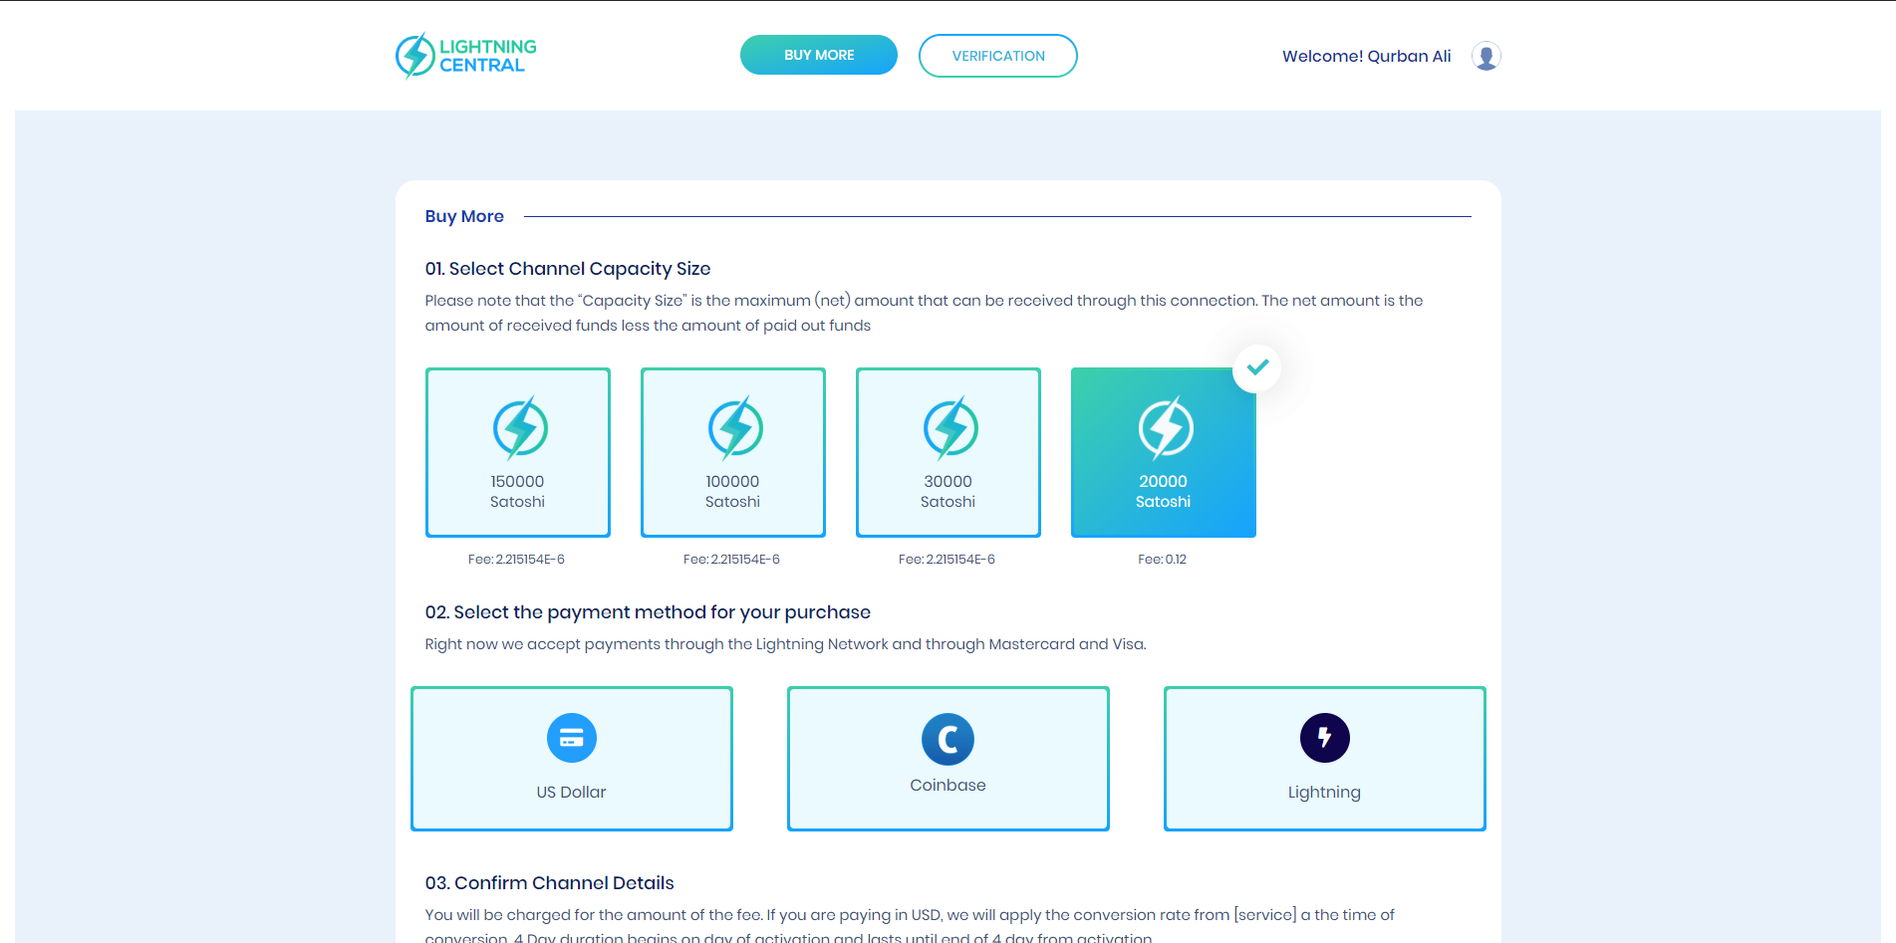Click the Coinbase C logo icon
The image size is (1896, 943).
[x=948, y=739]
